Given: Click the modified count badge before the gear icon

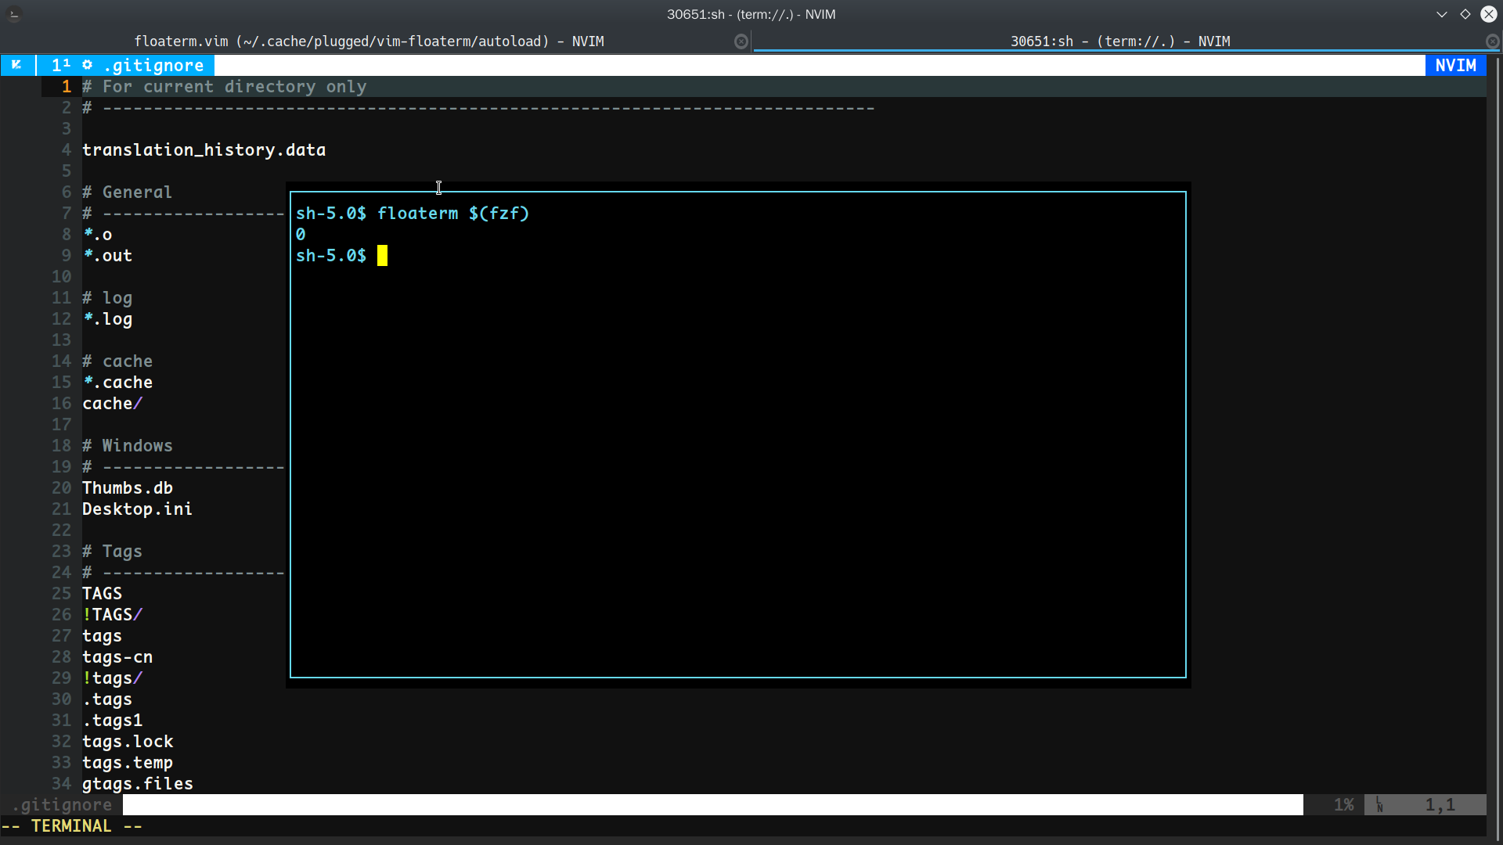Looking at the screenshot, I should [x=62, y=65].
